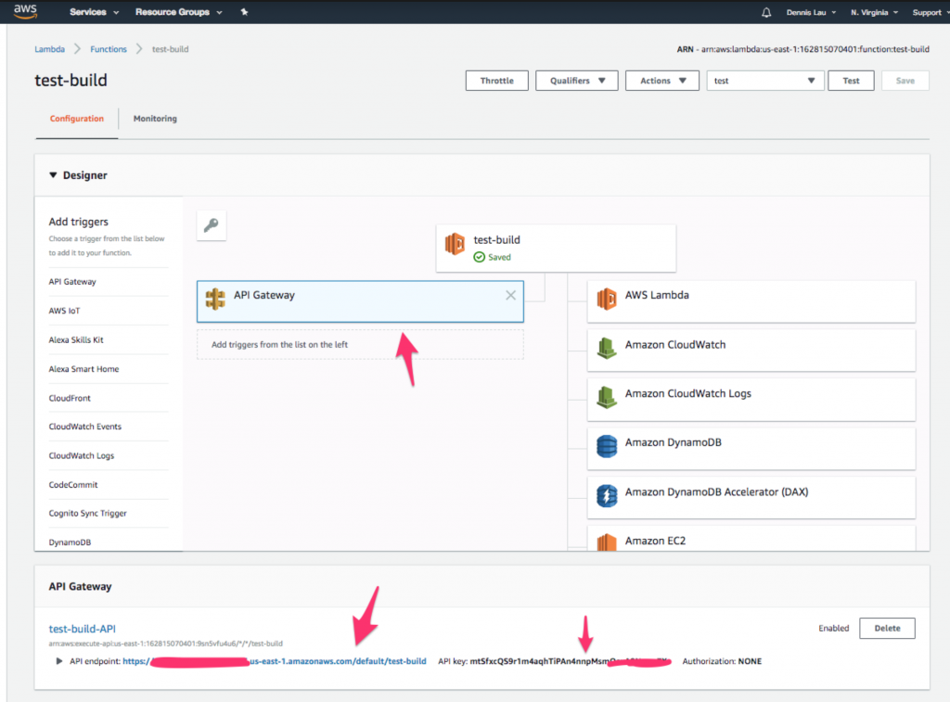Remove the API Gateway trigger with X
The width and height of the screenshot is (950, 702).
click(510, 296)
